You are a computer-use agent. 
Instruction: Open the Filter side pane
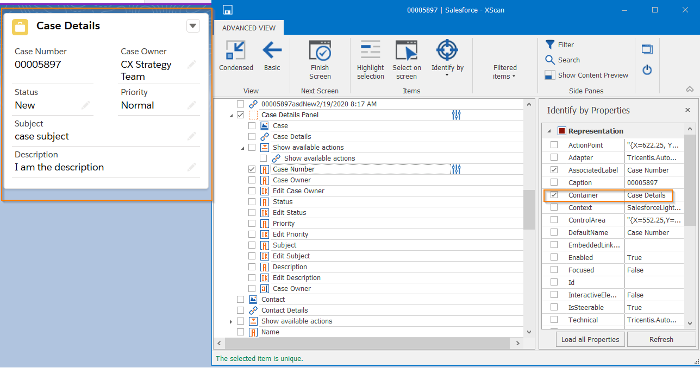click(x=560, y=45)
